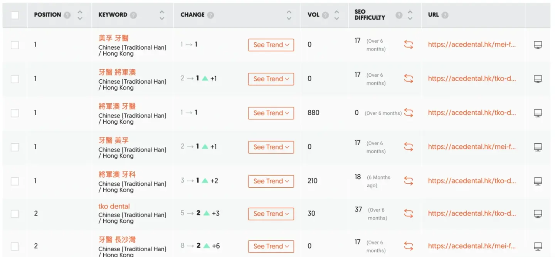
Task: Click refresh arrows icon for tko dental row
Action: pyautogui.click(x=409, y=213)
